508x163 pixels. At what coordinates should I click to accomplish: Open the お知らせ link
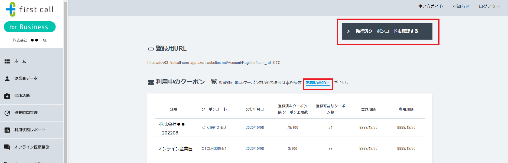461,6
